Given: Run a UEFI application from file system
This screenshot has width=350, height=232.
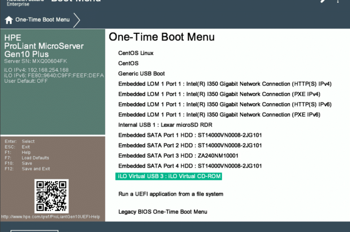Looking at the screenshot, I should (x=171, y=194).
